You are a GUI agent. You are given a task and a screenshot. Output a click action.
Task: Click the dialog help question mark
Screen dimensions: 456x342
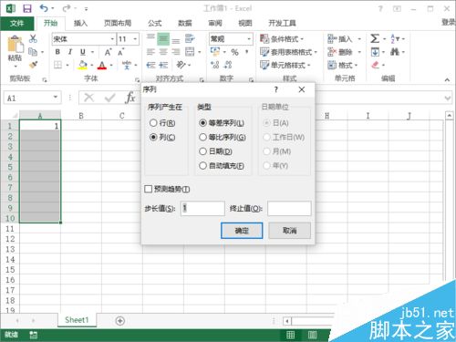(x=275, y=89)
